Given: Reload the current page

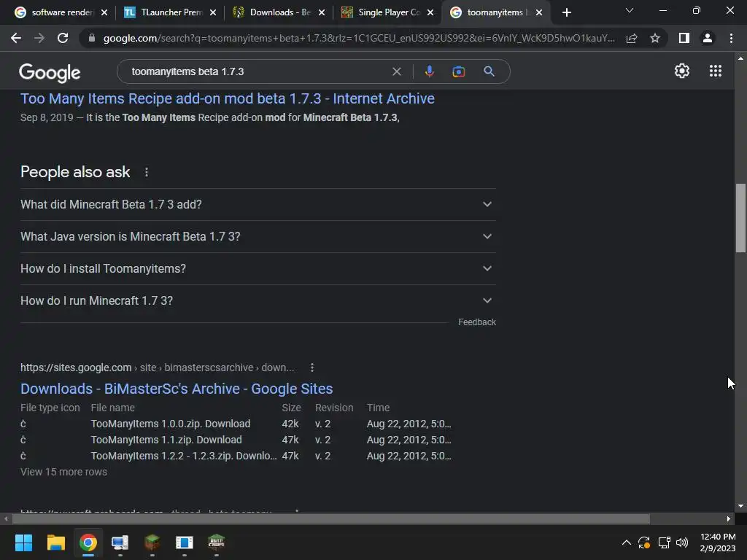Looking at the screenshot, I should 63,38.
